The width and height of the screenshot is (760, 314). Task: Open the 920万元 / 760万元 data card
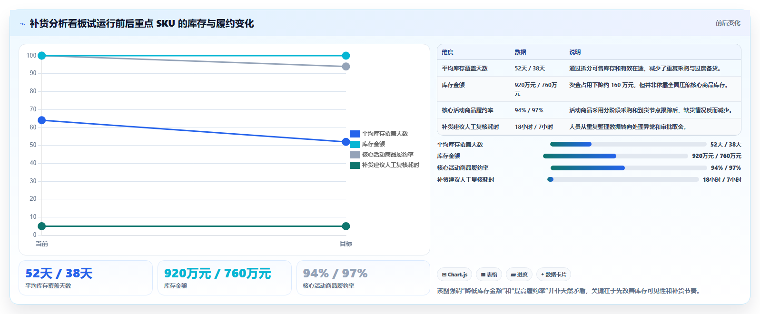[225, 278]
